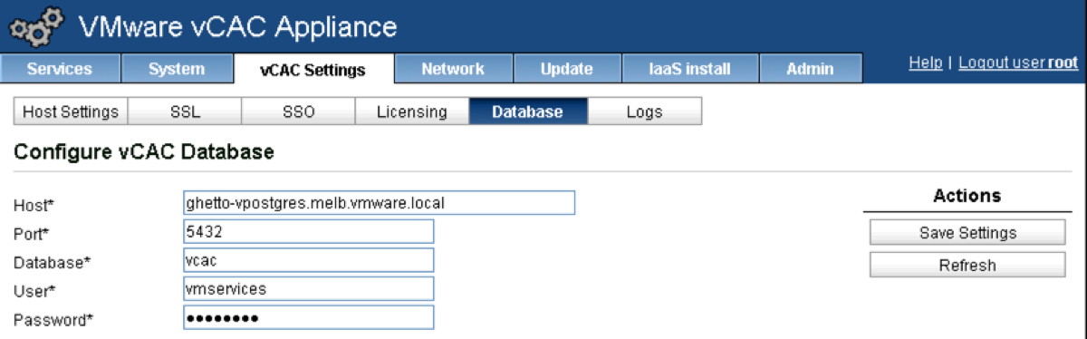Click the VMware vCAC Appliance title
This screenshot has height=339, width=1087.
pyautogui.click(x=238, y=26)
